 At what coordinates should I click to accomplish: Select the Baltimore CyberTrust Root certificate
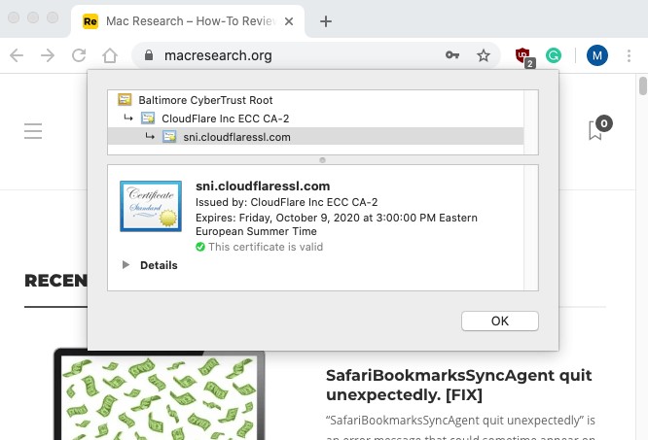point(205,99)
